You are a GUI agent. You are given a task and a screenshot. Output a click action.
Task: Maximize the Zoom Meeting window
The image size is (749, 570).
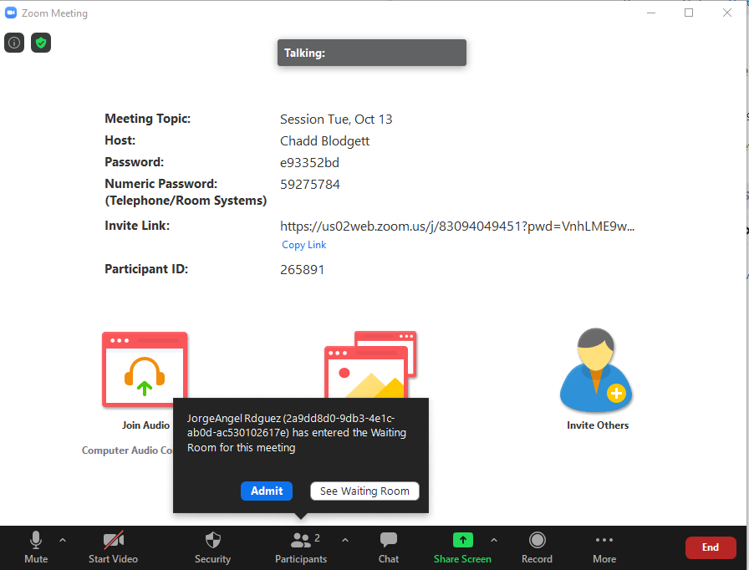click(x=689, y=13)
